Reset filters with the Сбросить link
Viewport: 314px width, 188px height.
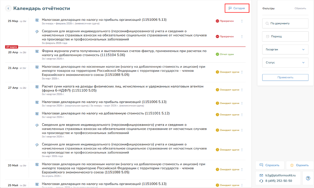(x=300, y=8)
